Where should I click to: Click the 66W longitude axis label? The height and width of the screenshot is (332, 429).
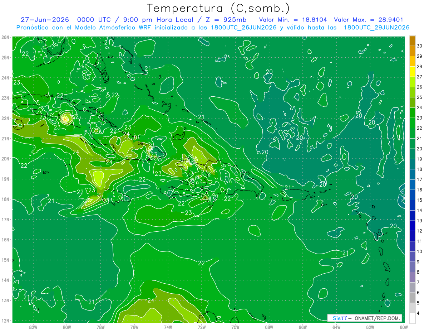(303, 327)
